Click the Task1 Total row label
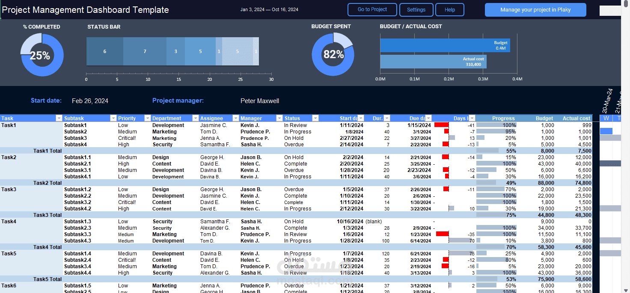Screen dimensions: 630x293 48,151
